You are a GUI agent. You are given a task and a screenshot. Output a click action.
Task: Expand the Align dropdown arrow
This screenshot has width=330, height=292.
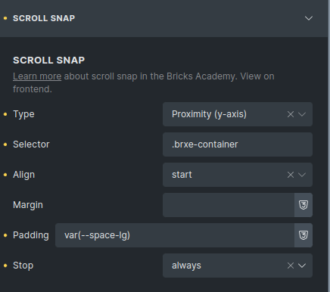[302, 175]
